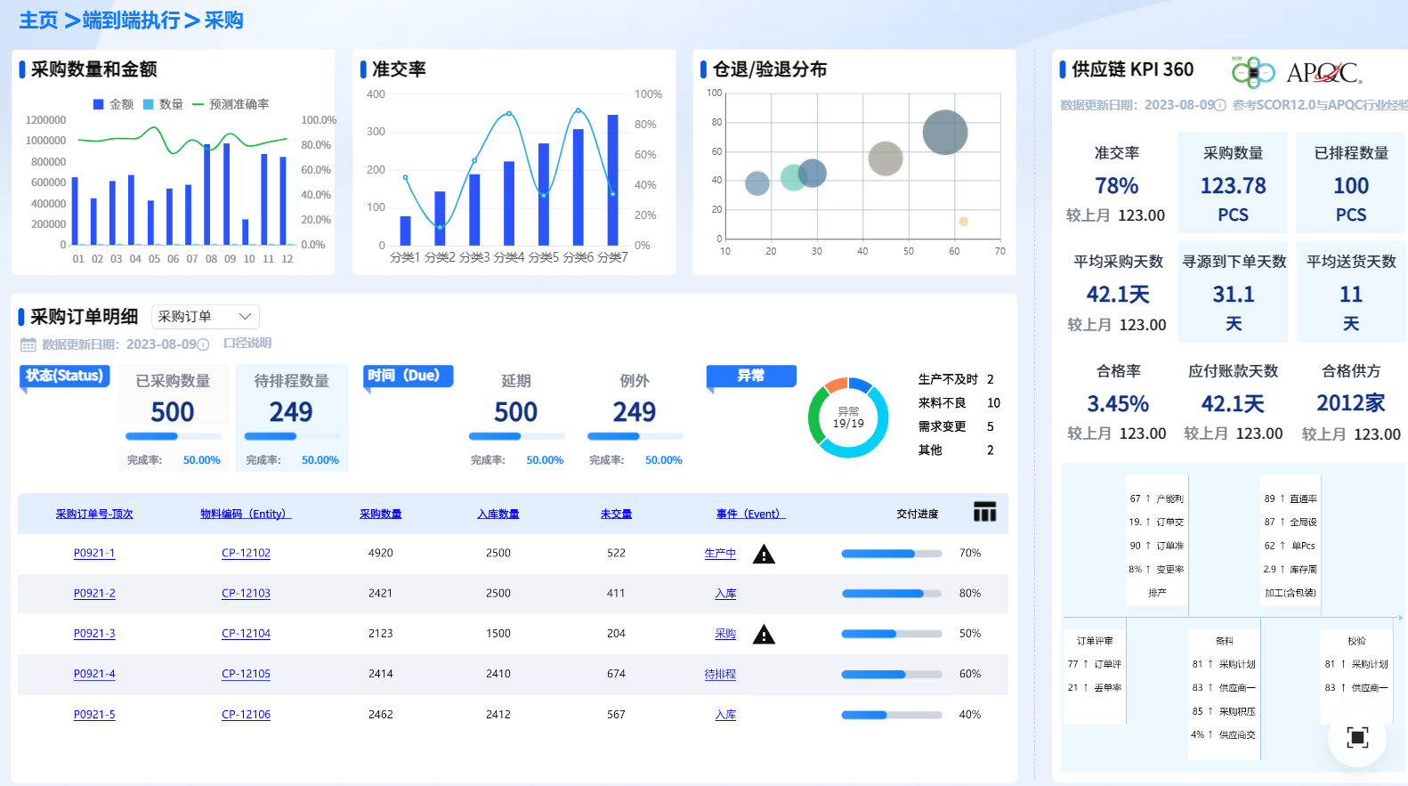
Task: Click the 待排程 event link
Action: click(720, 674)
